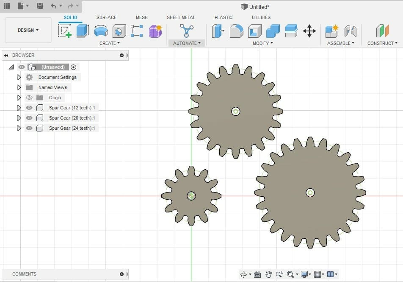The height and width of the screenshot is (282, 403).
Task: Select the Press Pull tool
Action: 218,31
